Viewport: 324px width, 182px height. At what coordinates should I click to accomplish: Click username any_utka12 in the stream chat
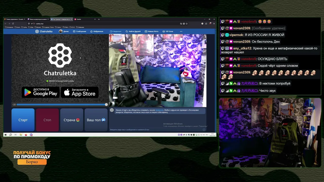tap(242, 48)
